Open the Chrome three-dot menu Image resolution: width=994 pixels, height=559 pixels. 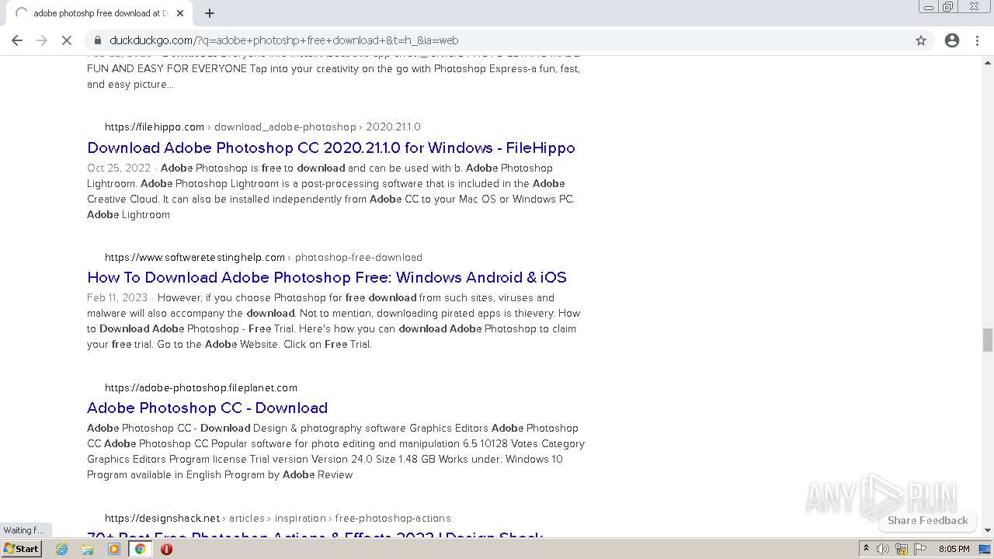coord(977,40)
